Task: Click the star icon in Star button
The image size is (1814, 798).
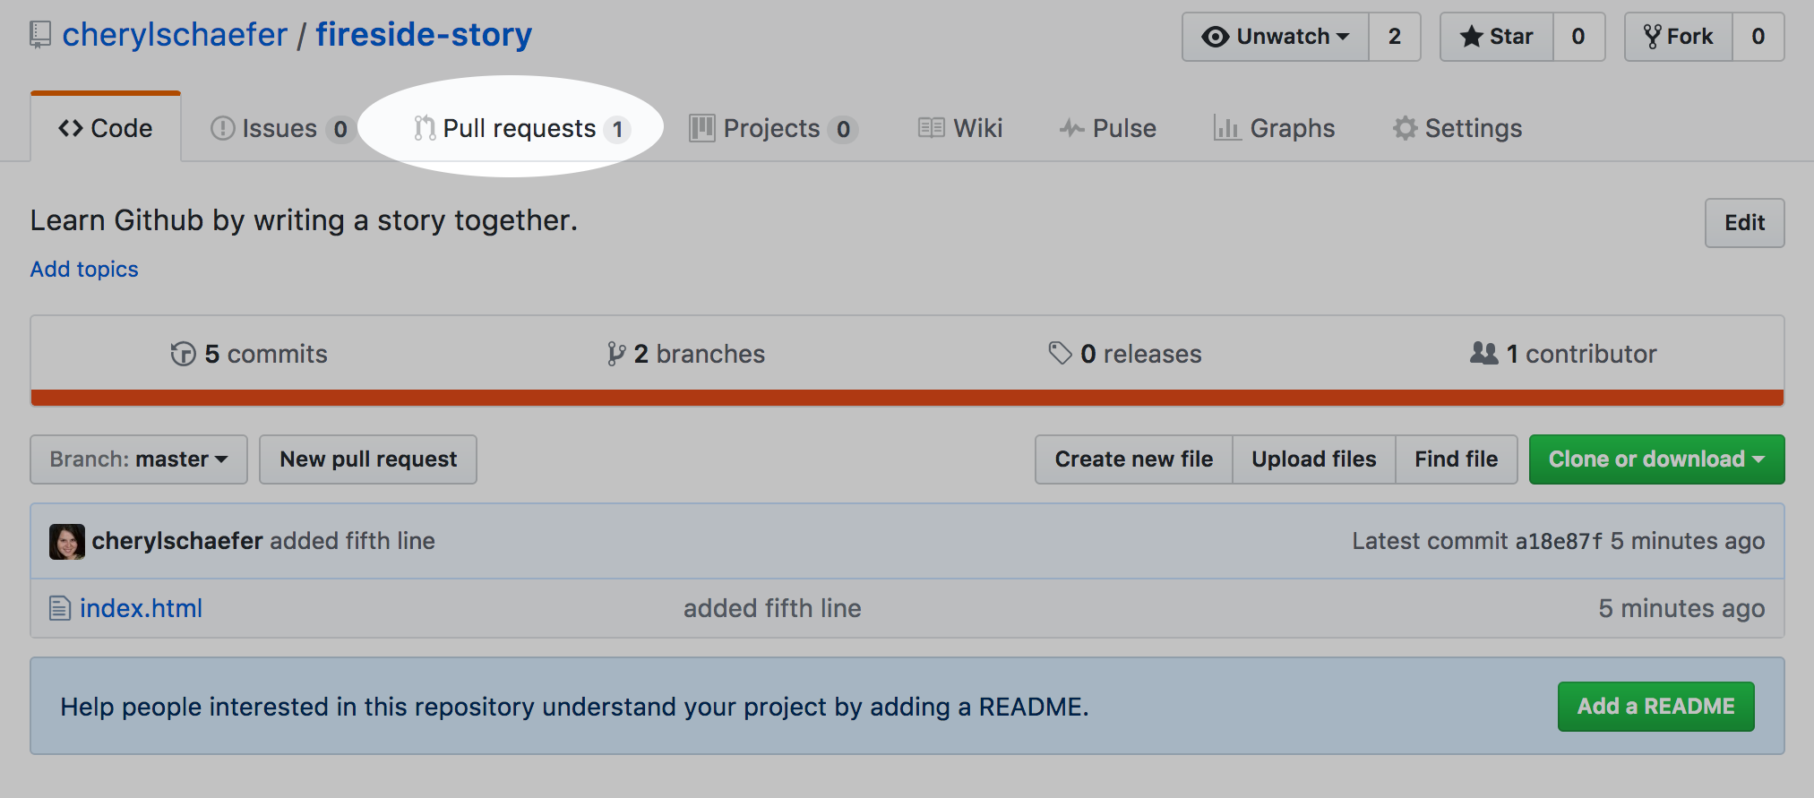Action: pyautogui.click(x=1471, y=37)
